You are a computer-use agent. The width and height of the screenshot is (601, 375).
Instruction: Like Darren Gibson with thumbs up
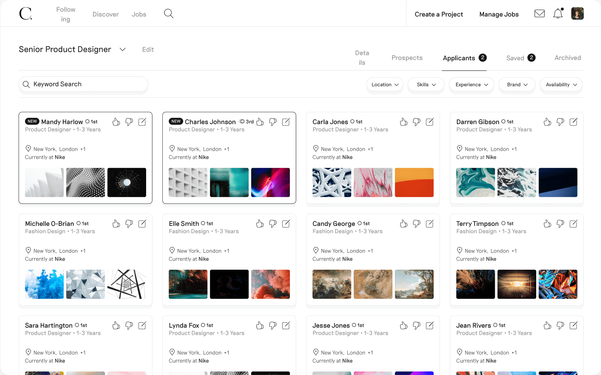point(547,122)
